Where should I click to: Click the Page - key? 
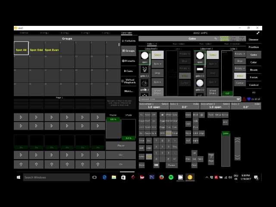click(211, 162)
